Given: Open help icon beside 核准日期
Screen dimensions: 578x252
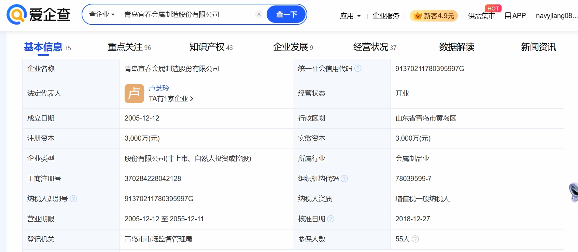Looking at the screenshot, I should click(x=330, y=219).
